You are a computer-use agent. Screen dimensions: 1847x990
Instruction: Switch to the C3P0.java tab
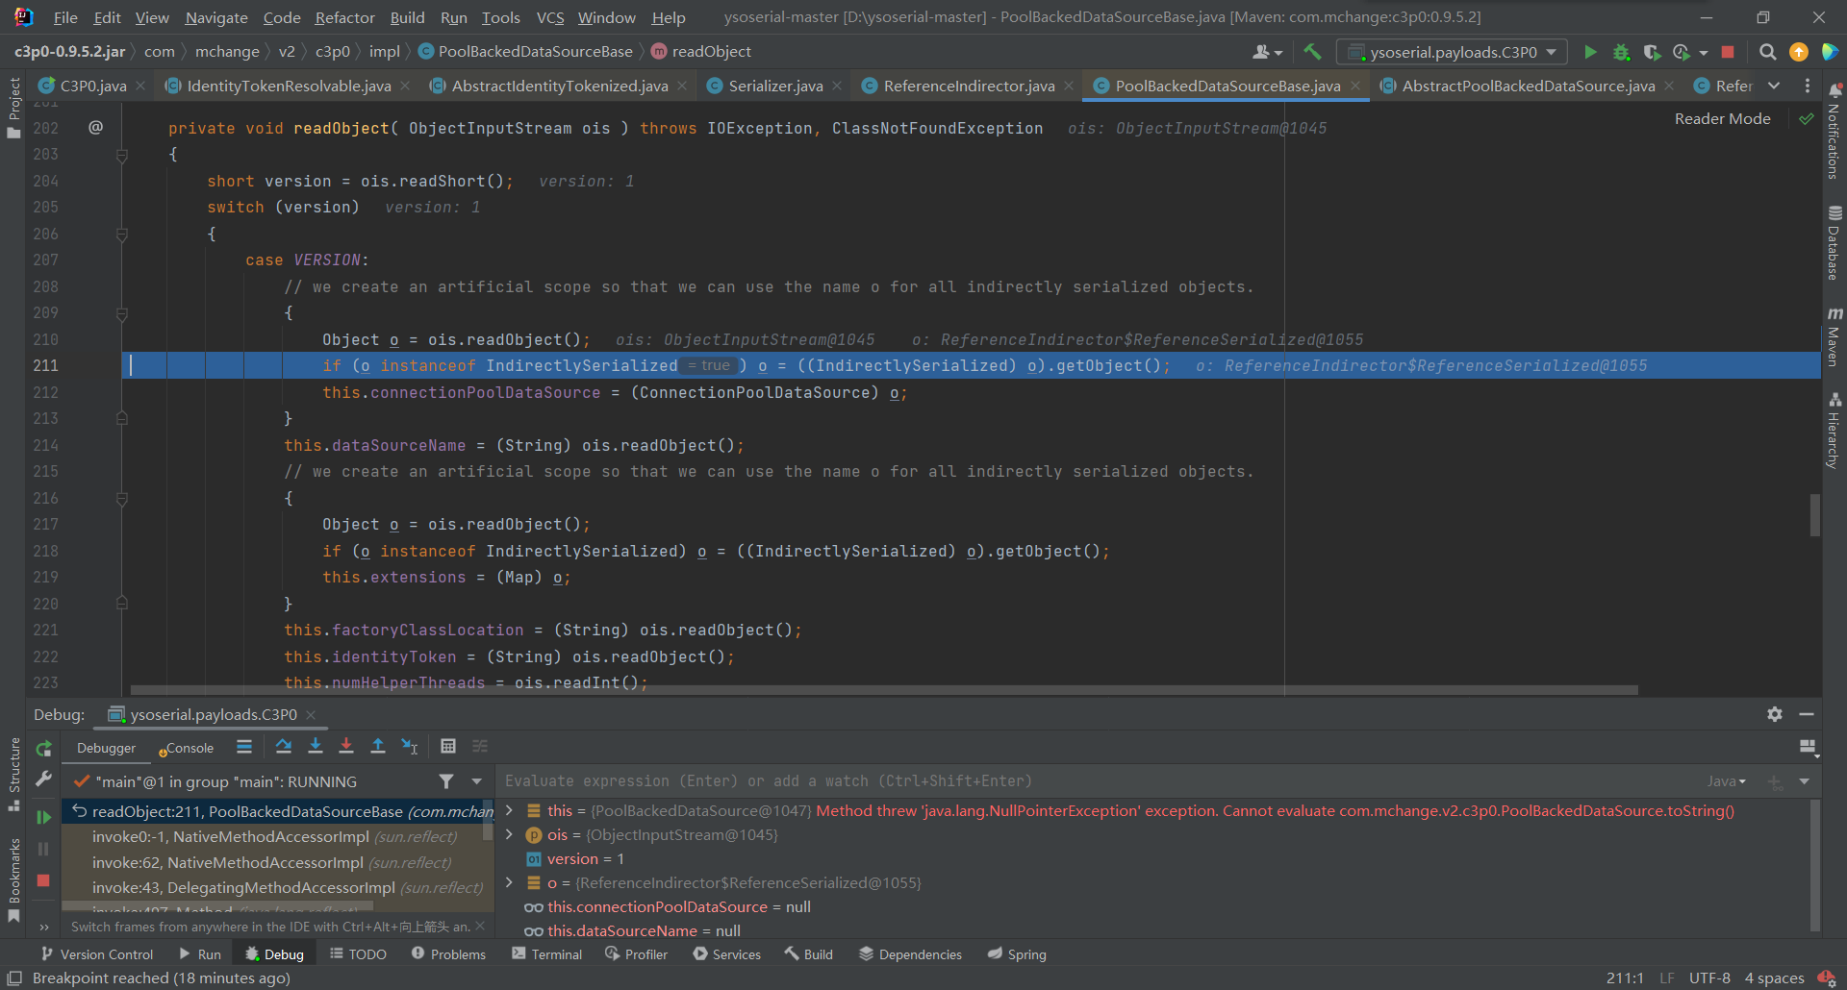[x=93, y=87]
